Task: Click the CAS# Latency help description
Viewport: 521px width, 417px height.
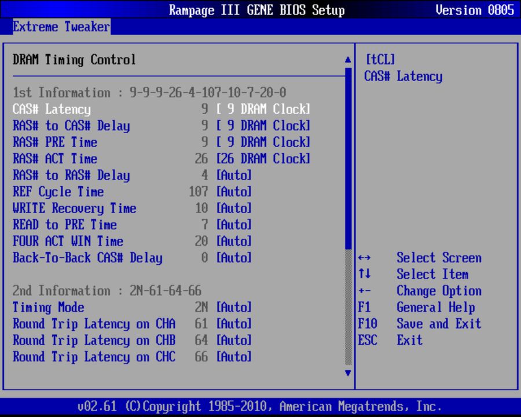Action: tap(403, 76)
